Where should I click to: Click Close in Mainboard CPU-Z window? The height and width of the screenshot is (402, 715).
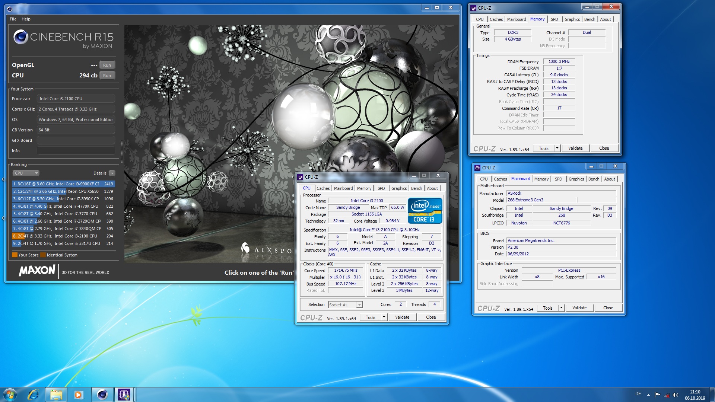click(608, 308)
